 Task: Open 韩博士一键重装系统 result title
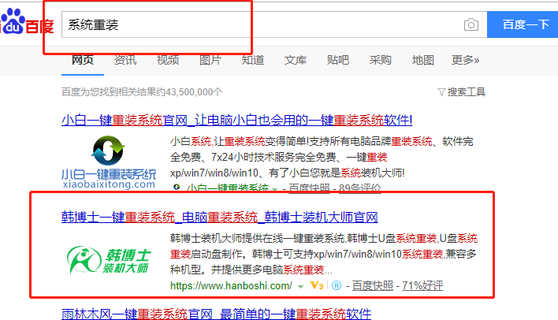tap(220, 217)
